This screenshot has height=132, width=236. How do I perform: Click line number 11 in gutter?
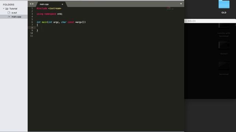[x=31, y=36]
